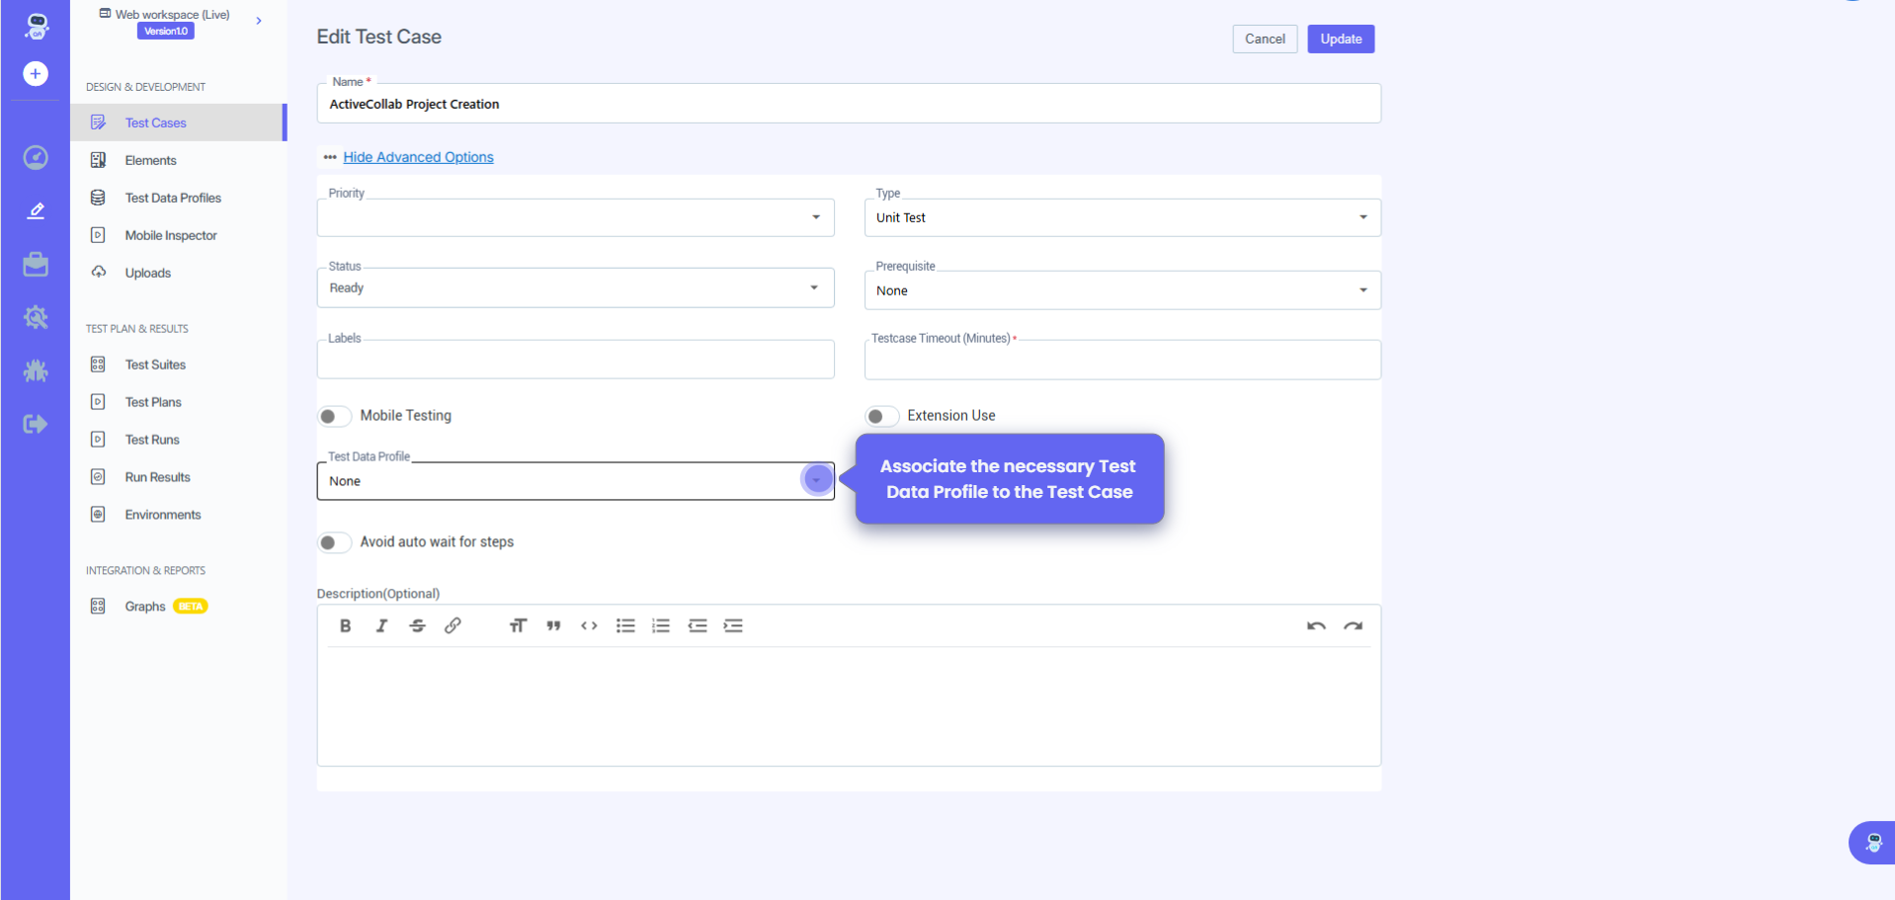Insert a link in description editor

[x=453, y=625]
